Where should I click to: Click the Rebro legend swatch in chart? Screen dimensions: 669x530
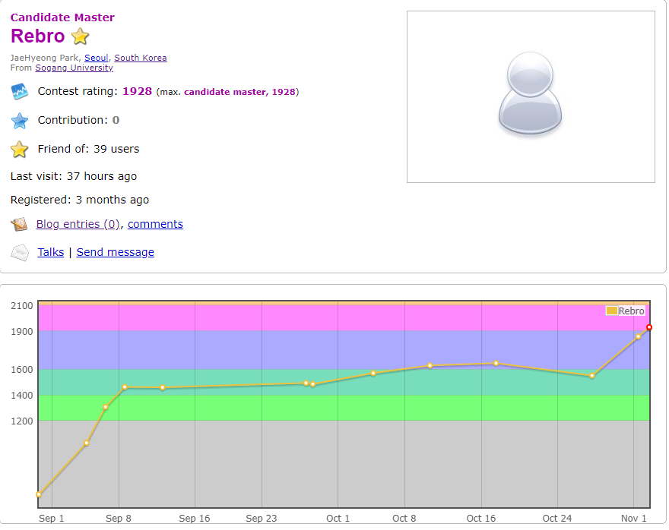point(611,311)
